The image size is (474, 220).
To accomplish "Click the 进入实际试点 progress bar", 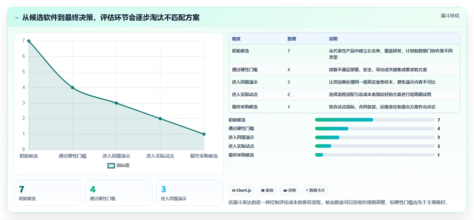I will coord(375,146).
